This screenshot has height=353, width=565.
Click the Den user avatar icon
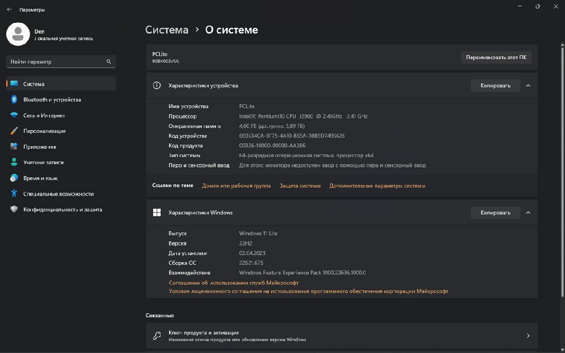coord(18,35)
